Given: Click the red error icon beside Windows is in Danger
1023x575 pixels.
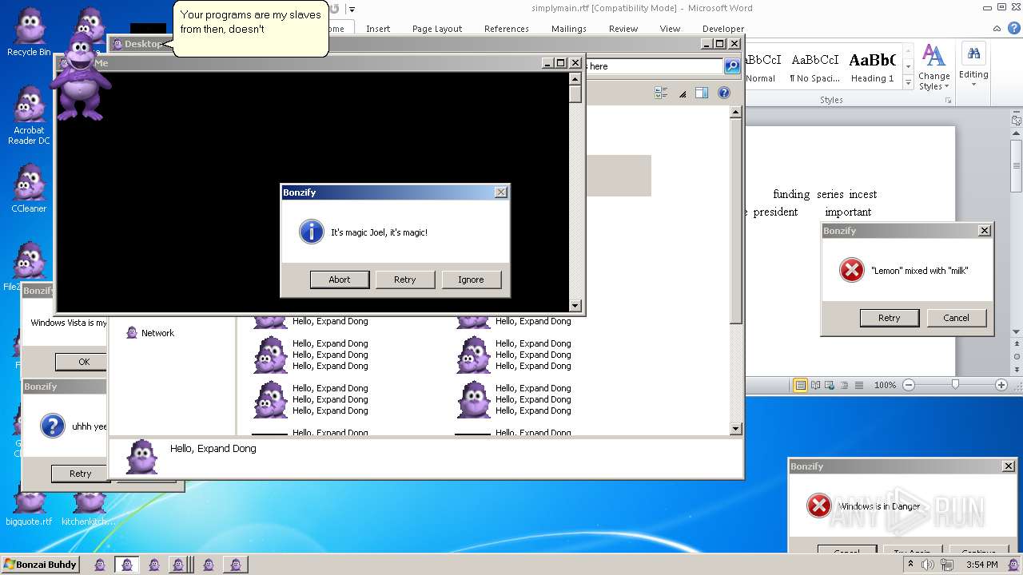Looking at the screenshot, I should (x=818, y=506).
